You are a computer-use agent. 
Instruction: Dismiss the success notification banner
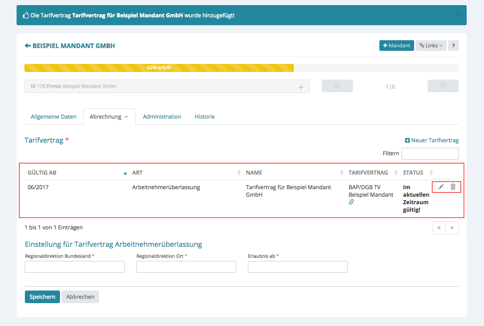coord(458,13)
